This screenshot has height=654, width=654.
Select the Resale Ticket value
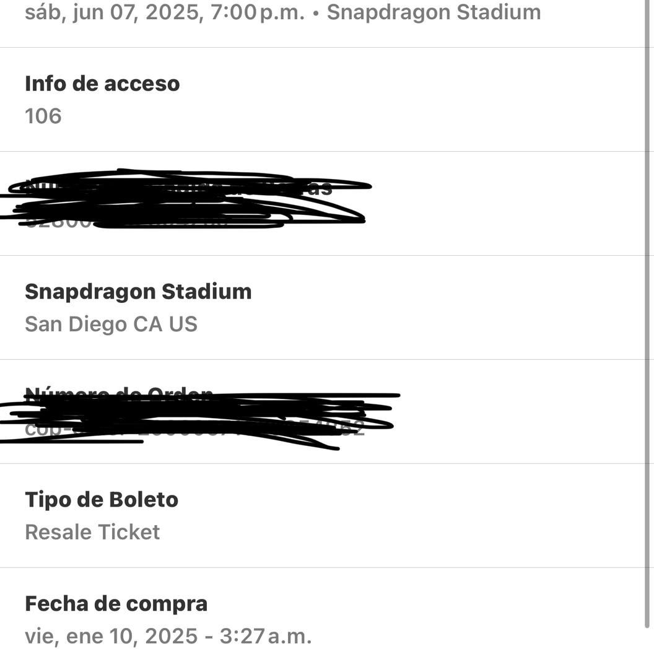tap(92, 532)
